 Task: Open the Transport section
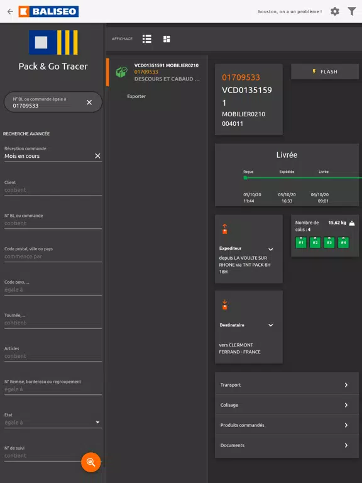[287, 385]
